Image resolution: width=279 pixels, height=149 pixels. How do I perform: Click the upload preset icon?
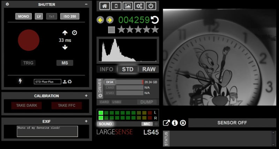click(x=65, y=81)
